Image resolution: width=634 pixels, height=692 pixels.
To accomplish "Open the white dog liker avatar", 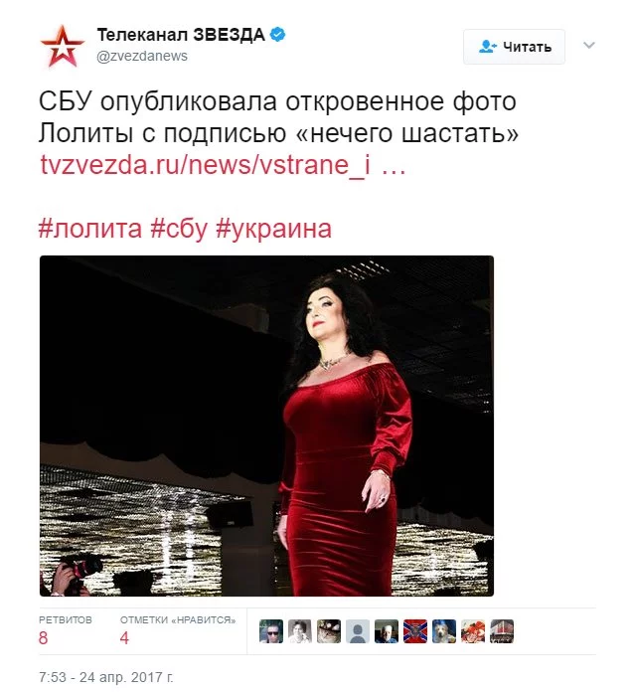I will tap(444, 631).
